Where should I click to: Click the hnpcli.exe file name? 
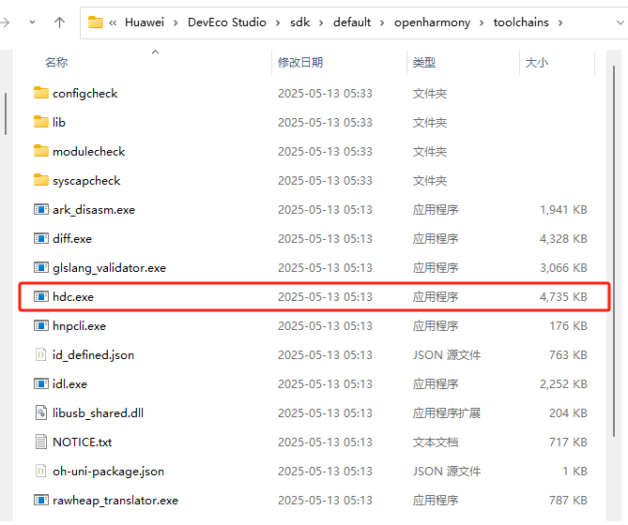[x=79, y=326]
